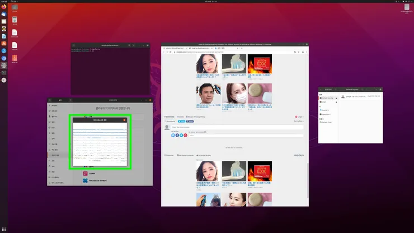Select System Trust in the keyring sidebar

click(x=328, y=122)
